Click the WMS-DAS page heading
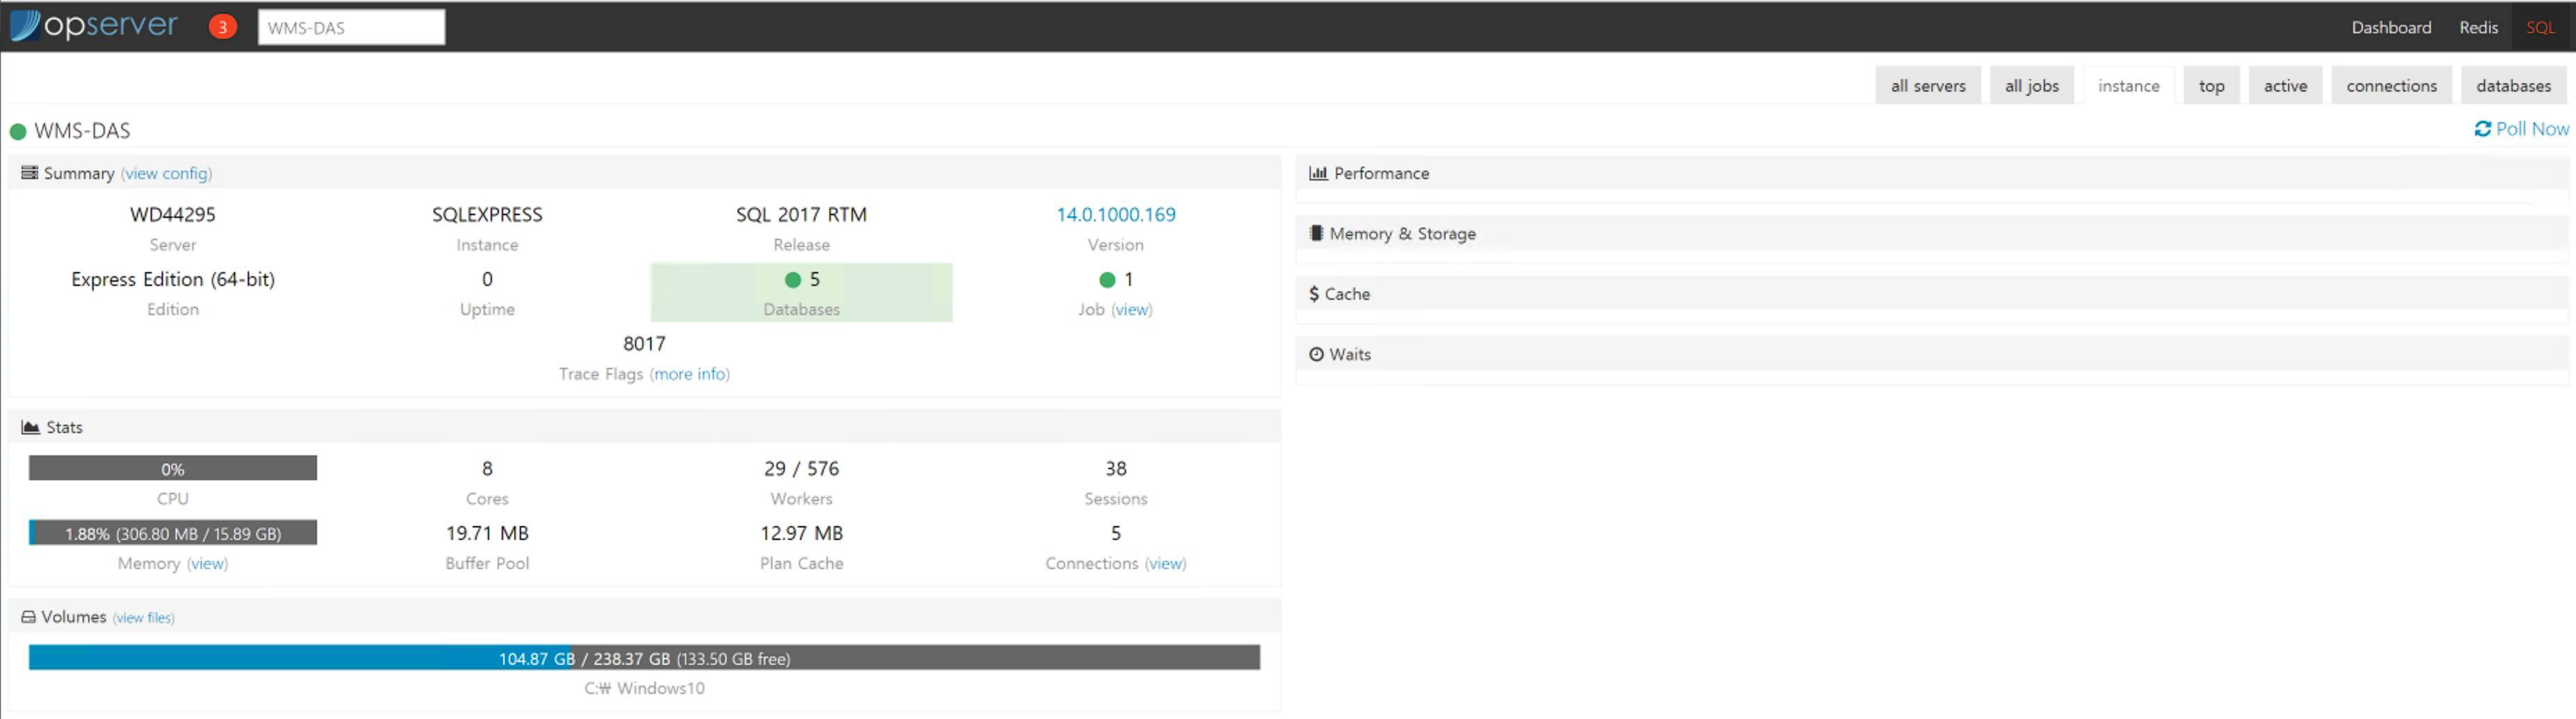 point(82,131)
